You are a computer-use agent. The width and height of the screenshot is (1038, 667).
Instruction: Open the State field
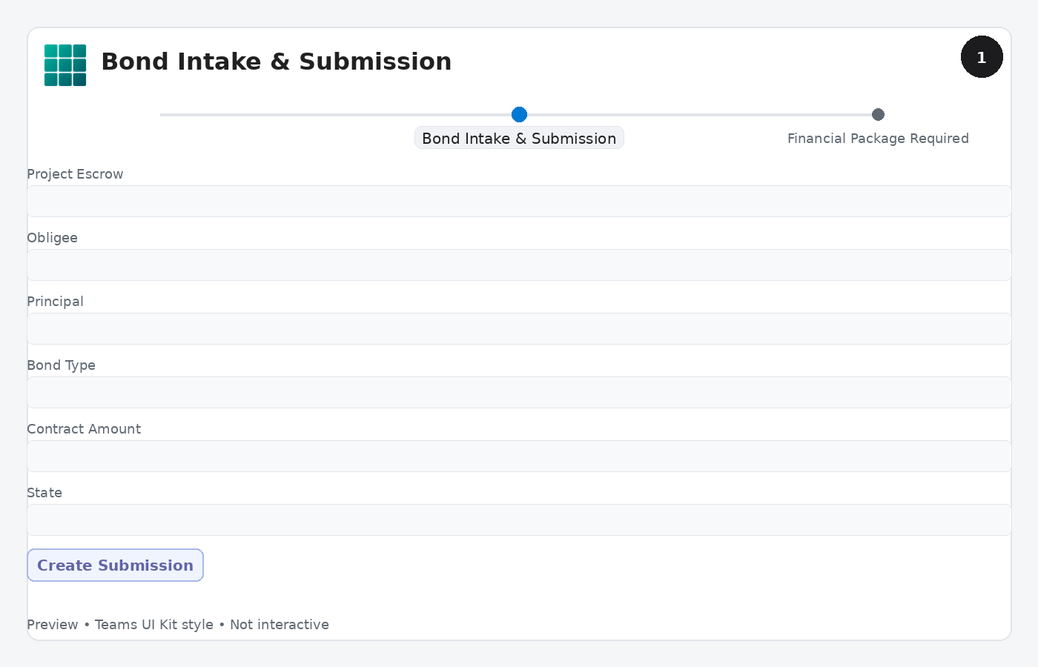pos(519,520)
